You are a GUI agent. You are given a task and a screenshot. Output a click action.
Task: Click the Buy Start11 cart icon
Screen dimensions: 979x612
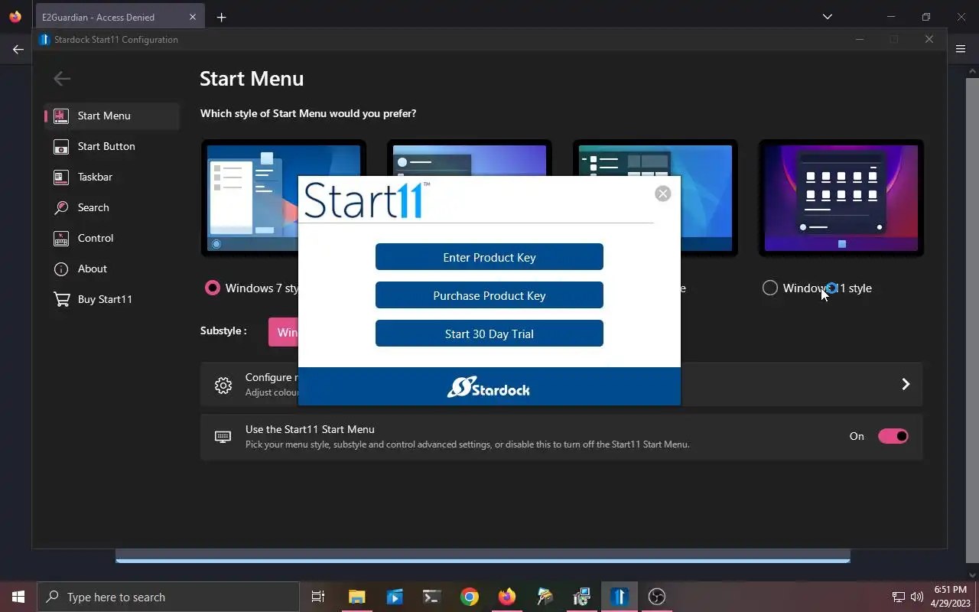(x=61, y=299)
